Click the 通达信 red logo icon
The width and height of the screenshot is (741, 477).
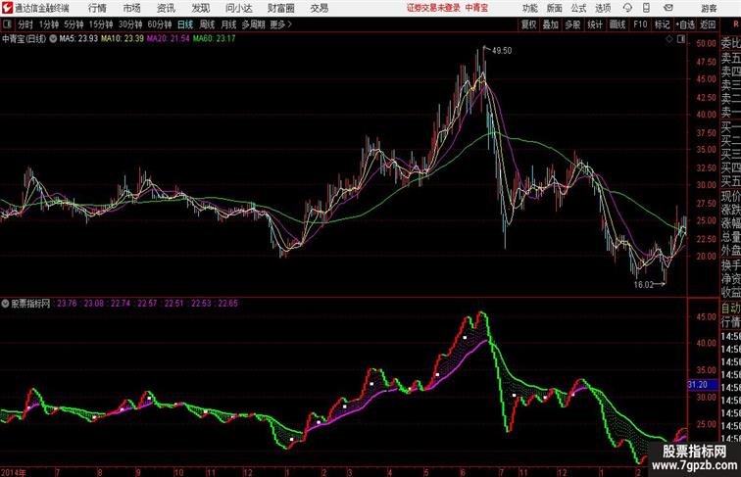(7, 8)
